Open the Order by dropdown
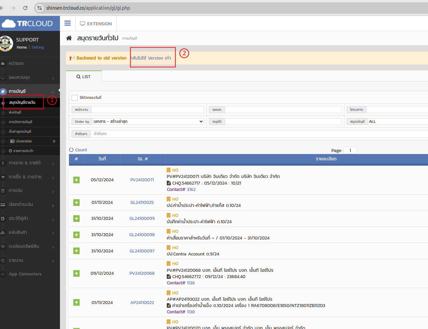The width and height of the screenshot is (428, 329). pos(148,121)
